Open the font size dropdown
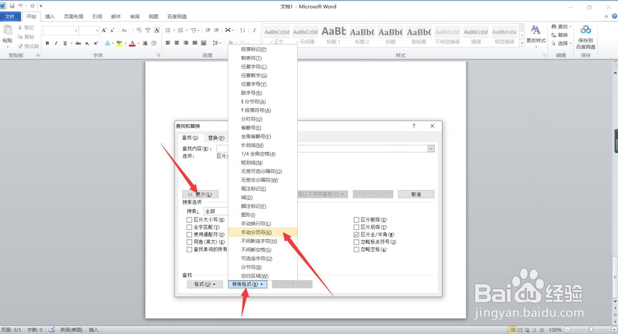 pyautogui.click(x=97, y=30)
